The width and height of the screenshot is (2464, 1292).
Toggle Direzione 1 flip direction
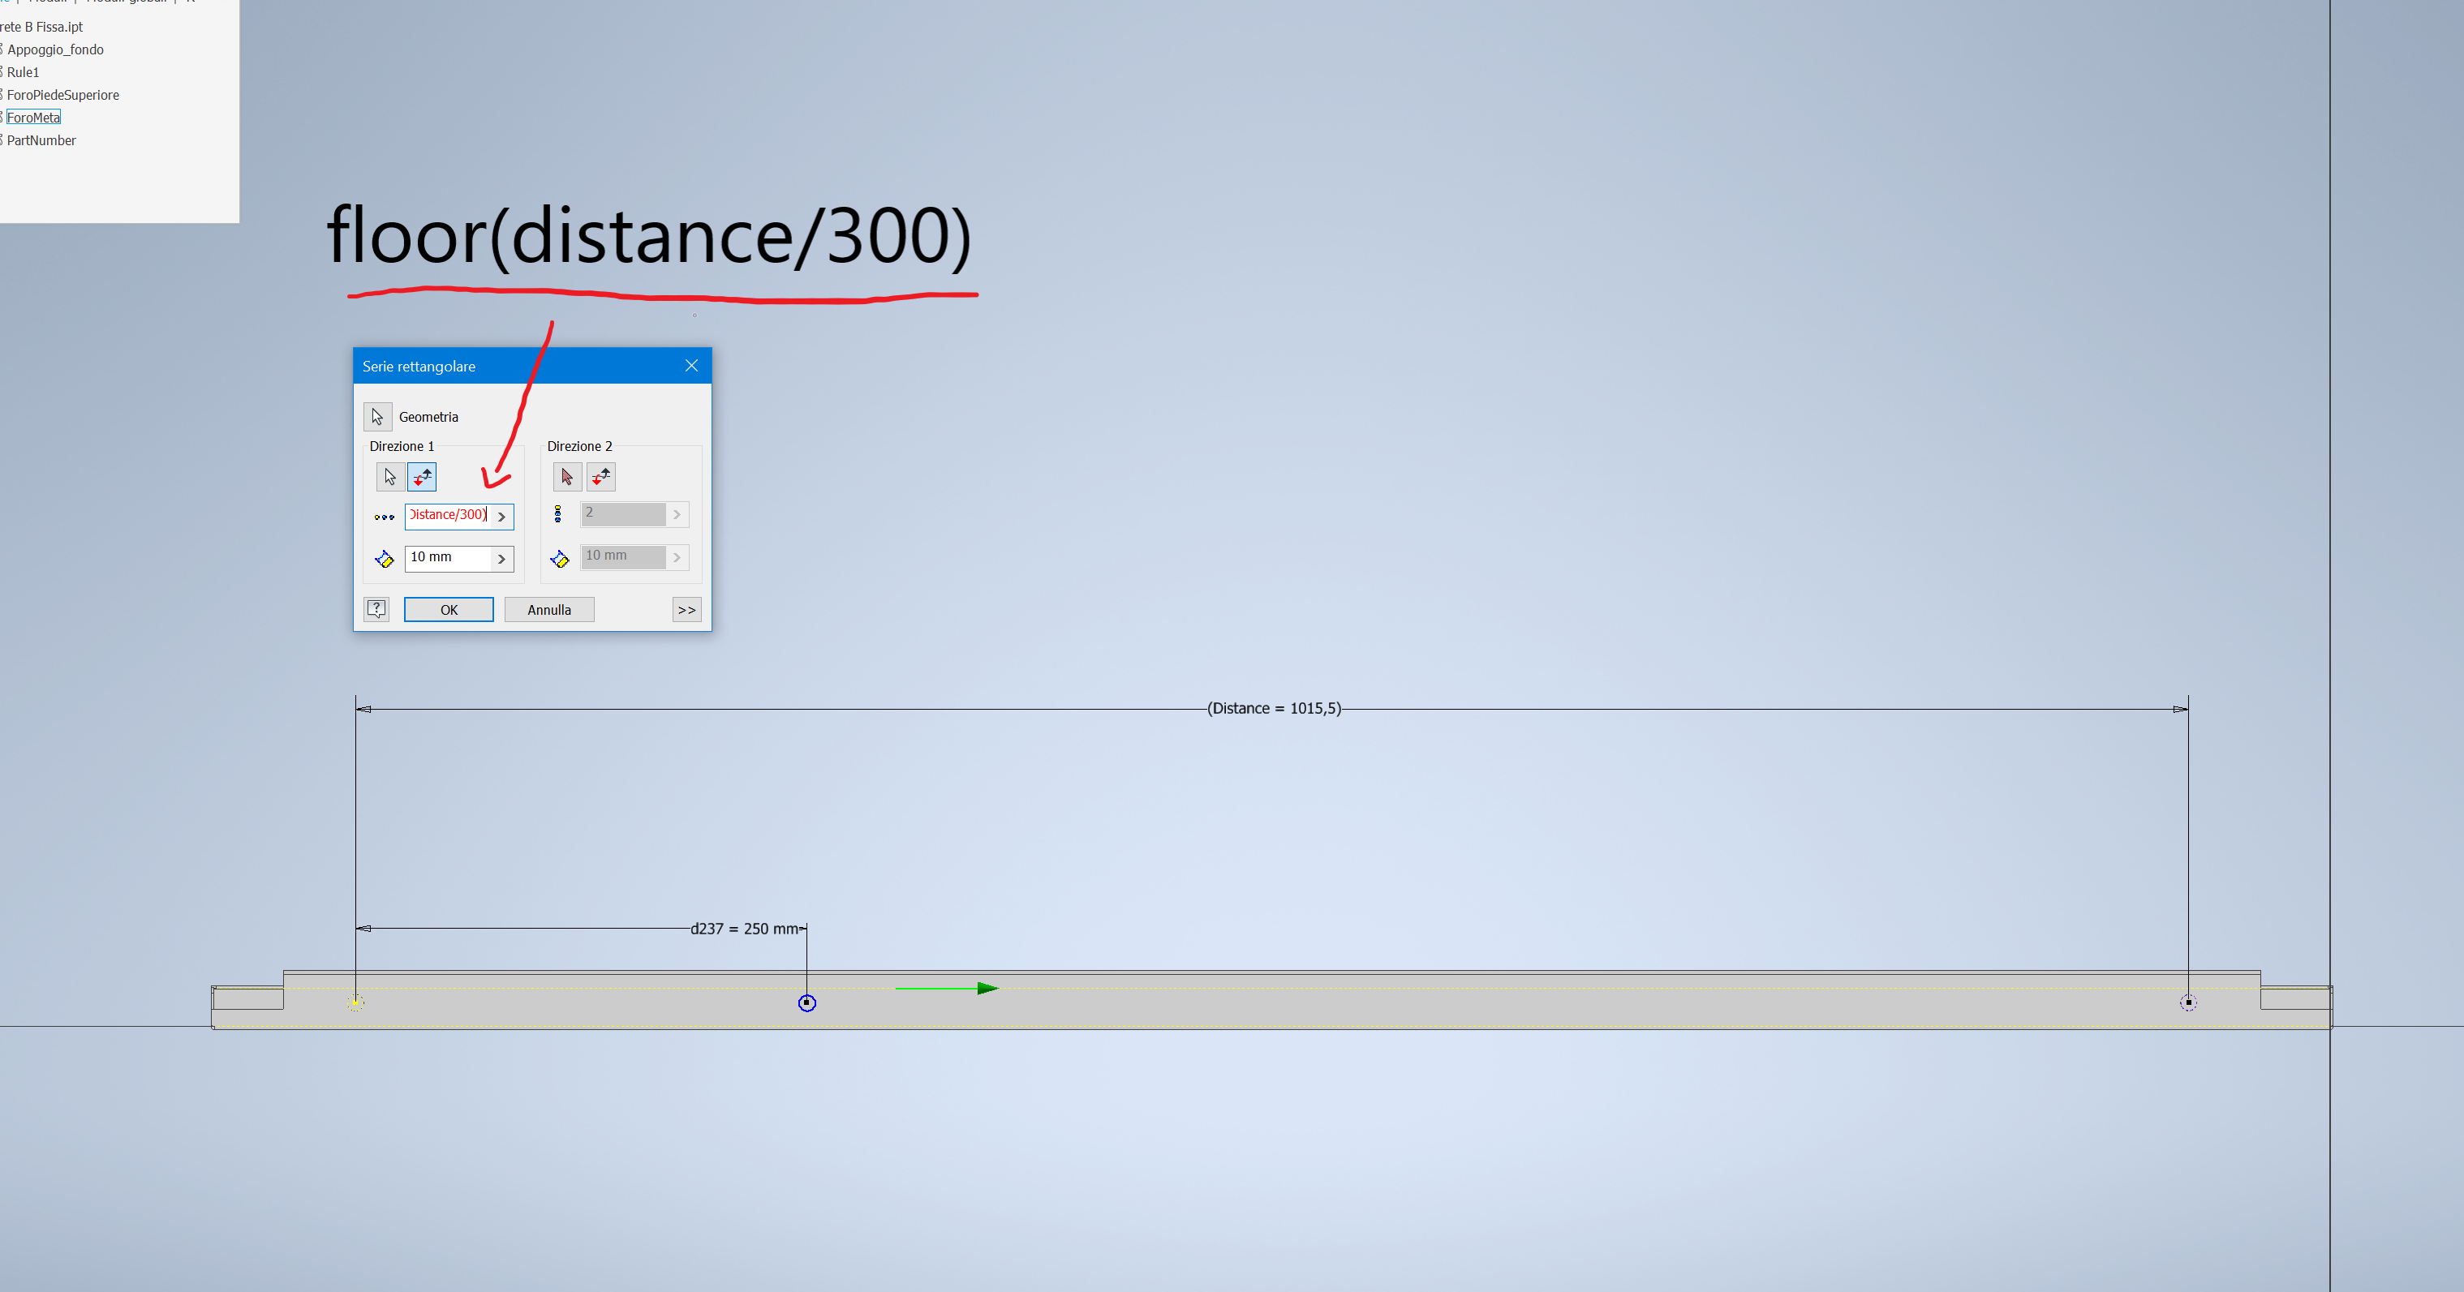click(x=422, y=476)
